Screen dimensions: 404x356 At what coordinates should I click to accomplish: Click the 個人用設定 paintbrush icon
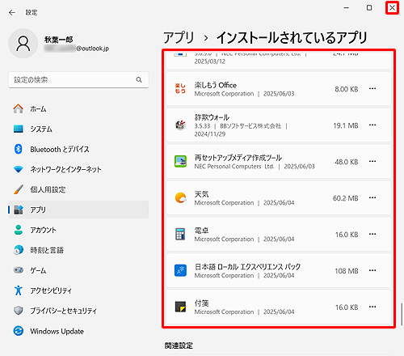coord(19,189)
